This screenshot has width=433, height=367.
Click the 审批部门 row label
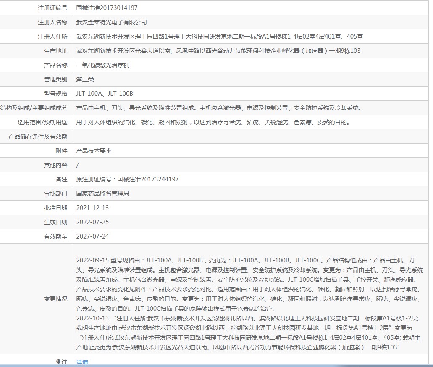(55, 194)
